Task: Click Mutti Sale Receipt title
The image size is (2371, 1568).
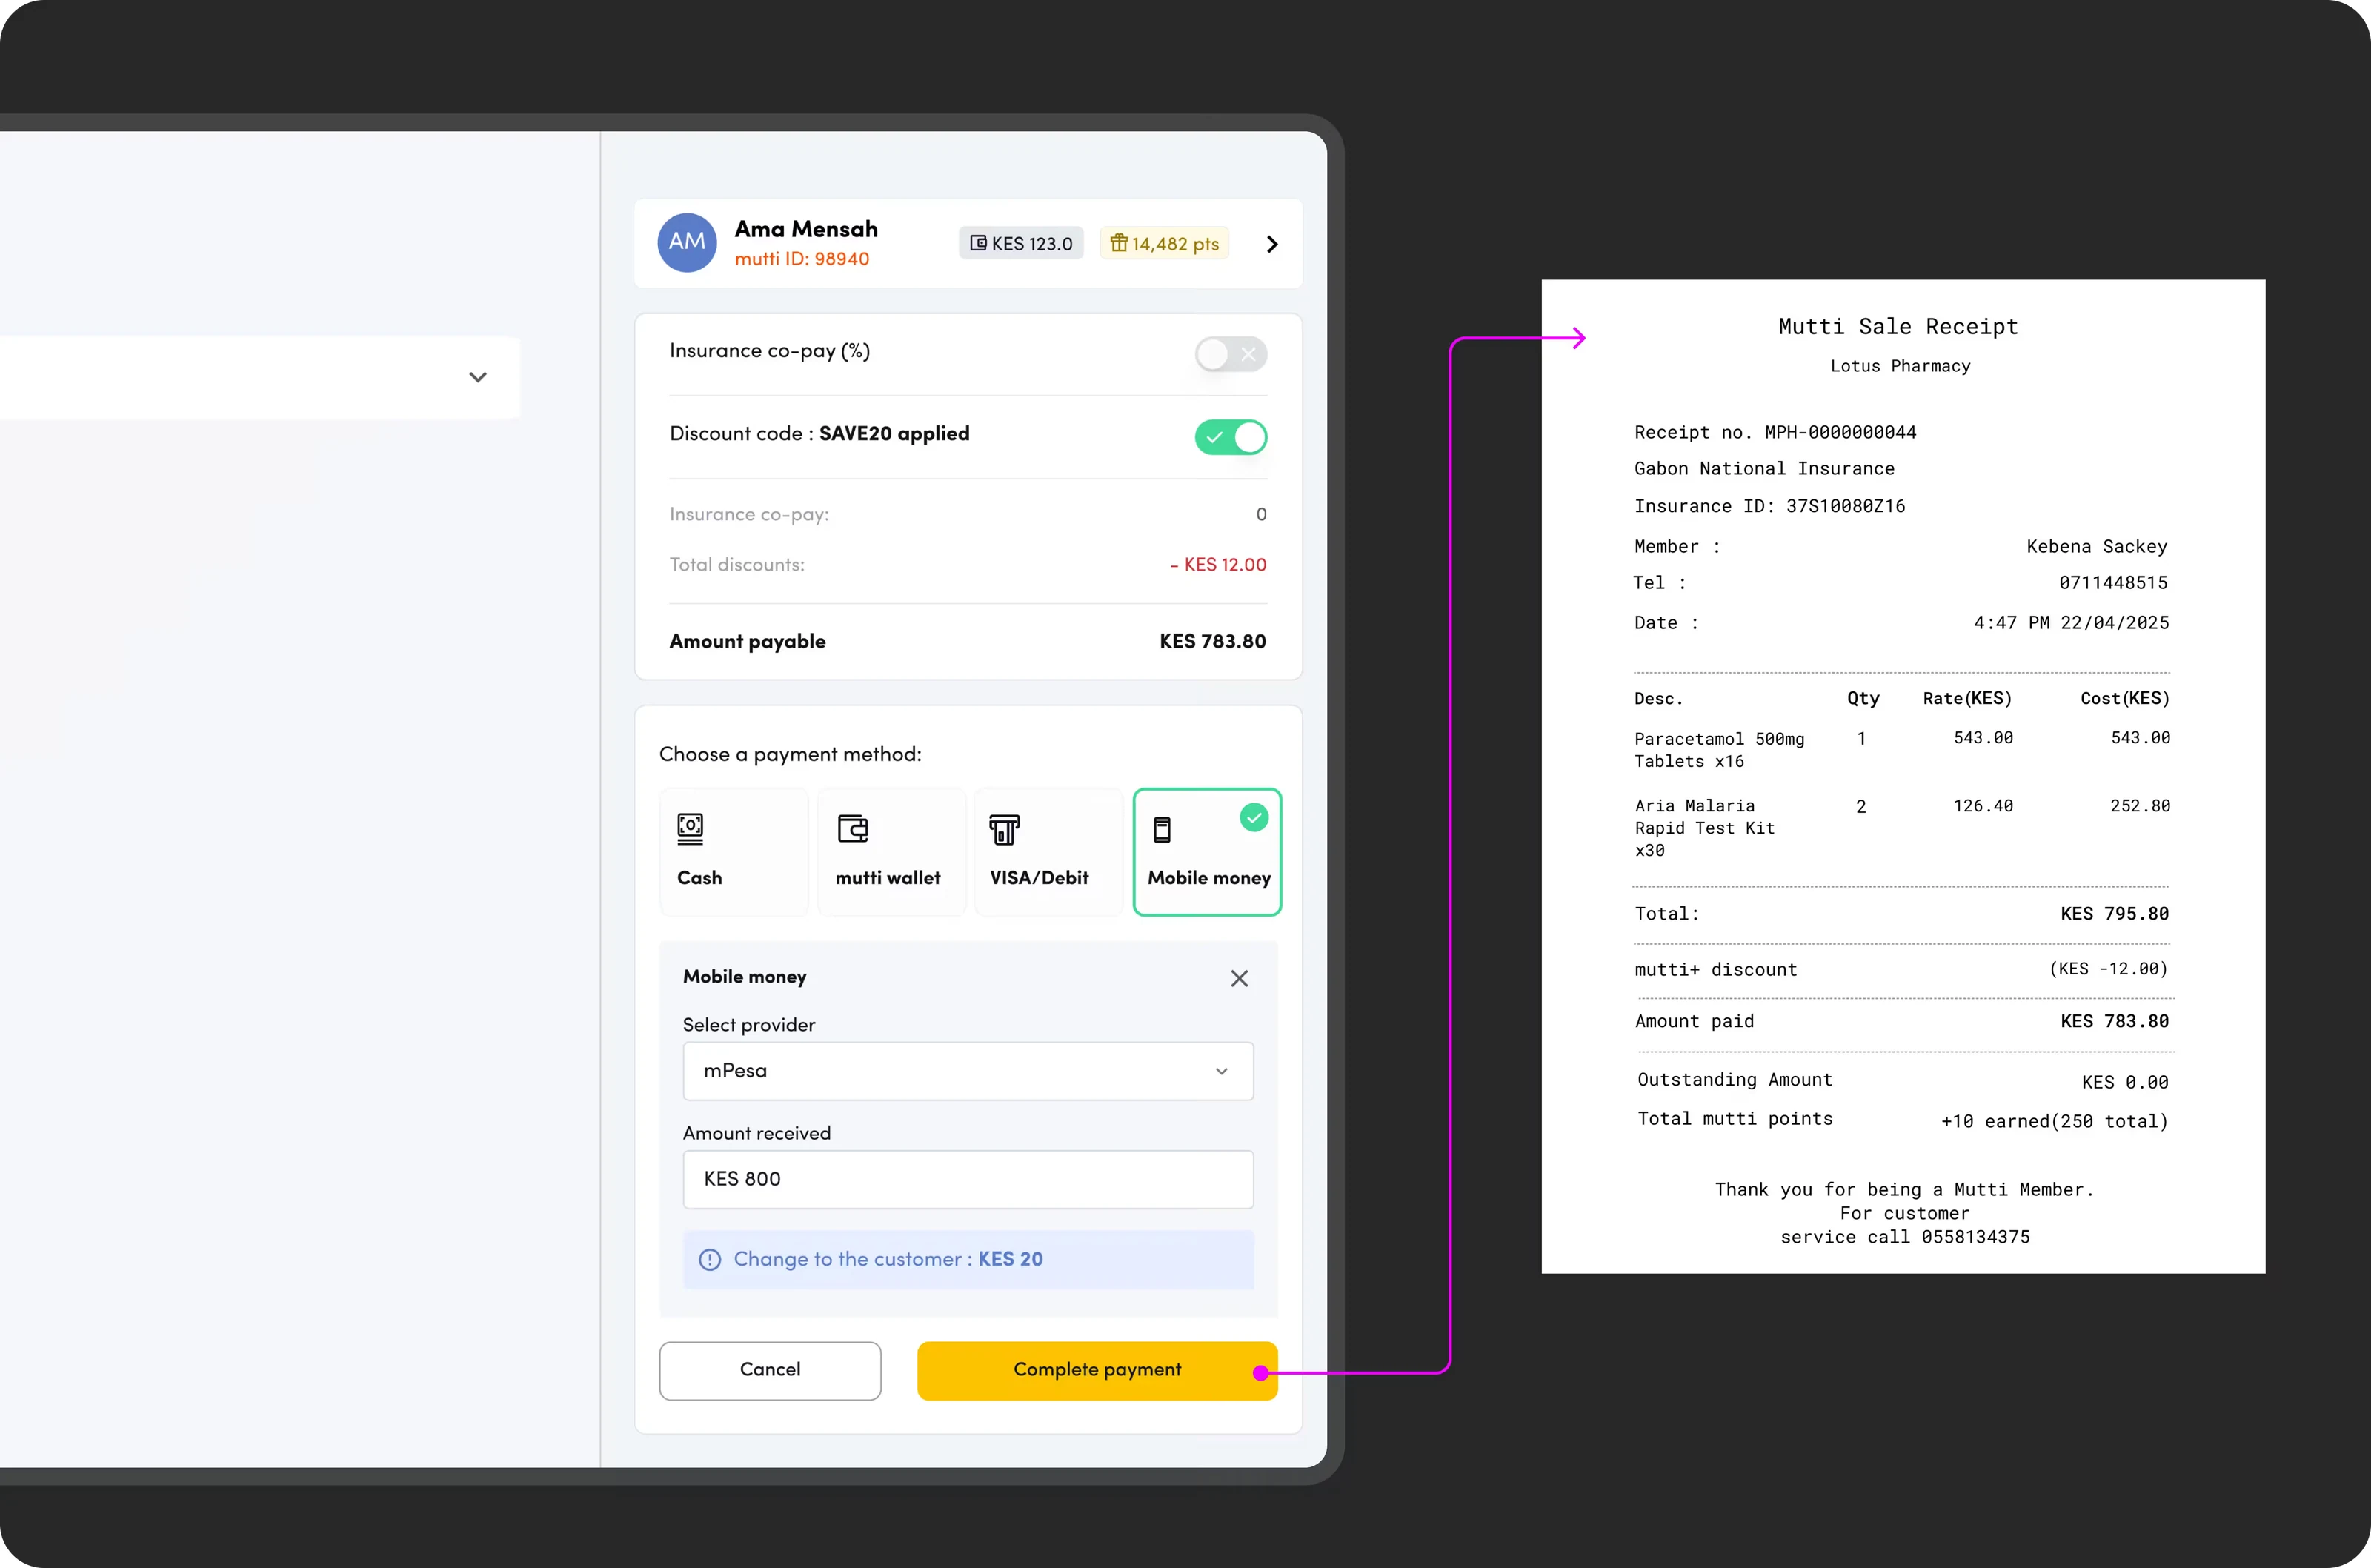Action: tap(1898, 326)
